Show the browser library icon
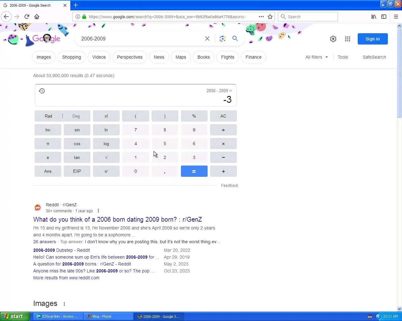This screenshot has width=402, height=321. [374, 17]
